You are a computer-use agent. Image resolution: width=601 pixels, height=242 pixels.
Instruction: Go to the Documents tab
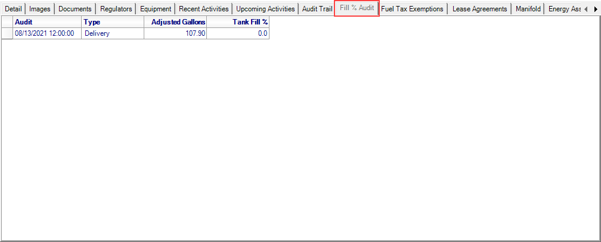click(x=75, y=9)
